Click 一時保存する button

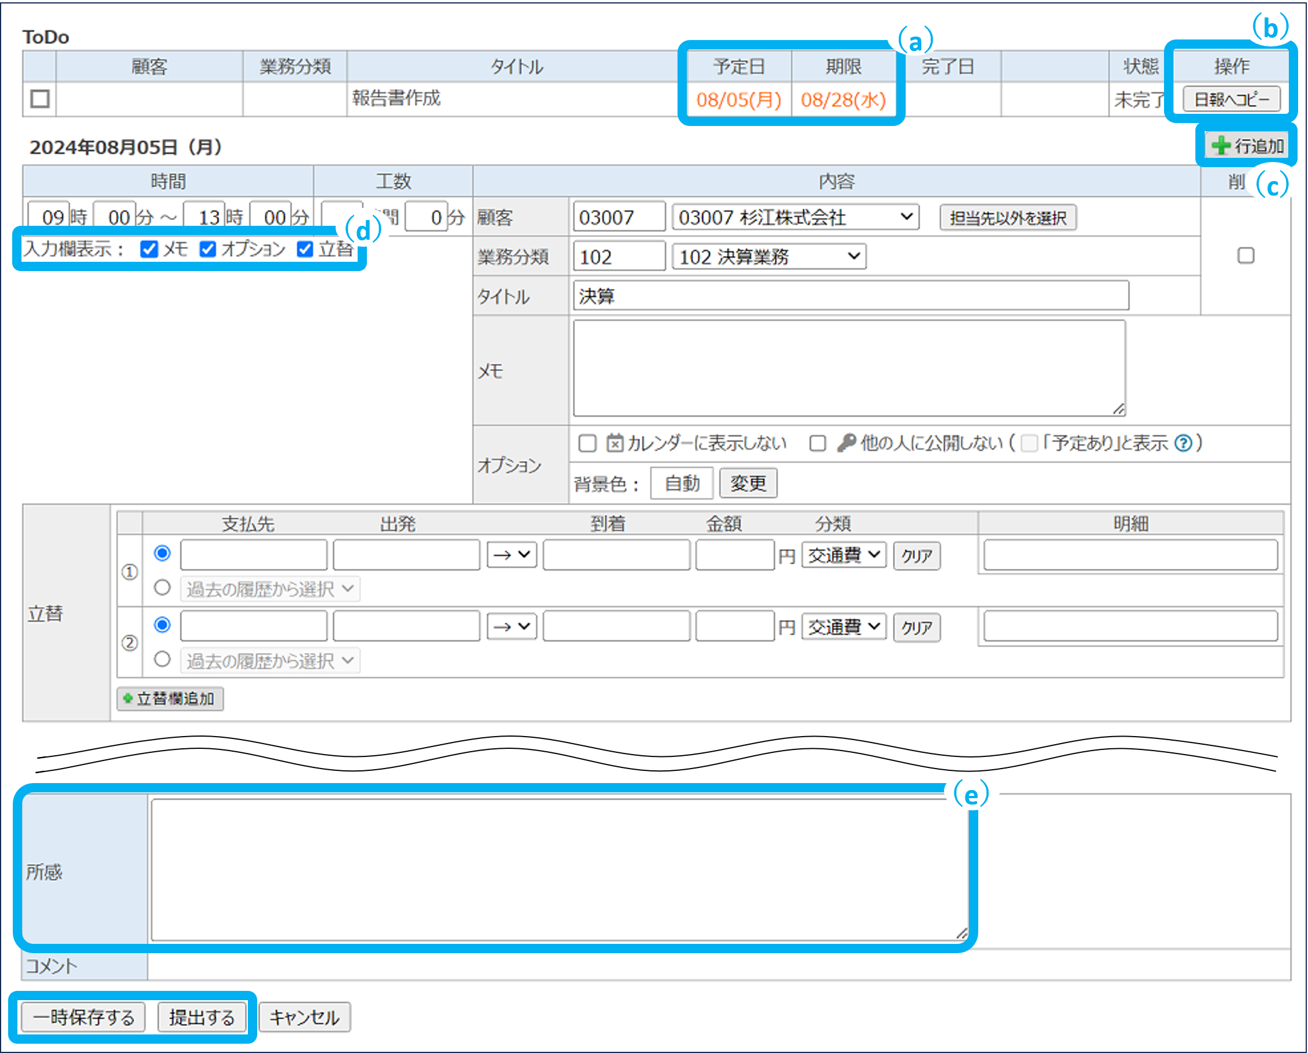pyautogui.click(x=84, y=1017)
